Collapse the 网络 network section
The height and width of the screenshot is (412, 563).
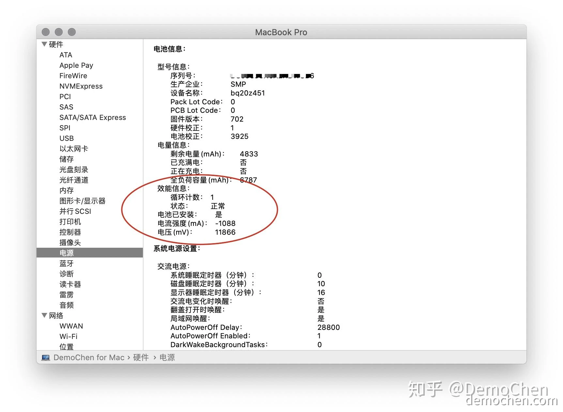coord(44,315)
